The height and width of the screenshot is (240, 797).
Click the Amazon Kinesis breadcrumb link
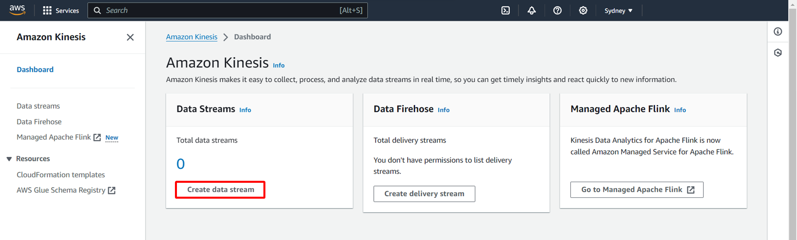[x=192, y=37]
